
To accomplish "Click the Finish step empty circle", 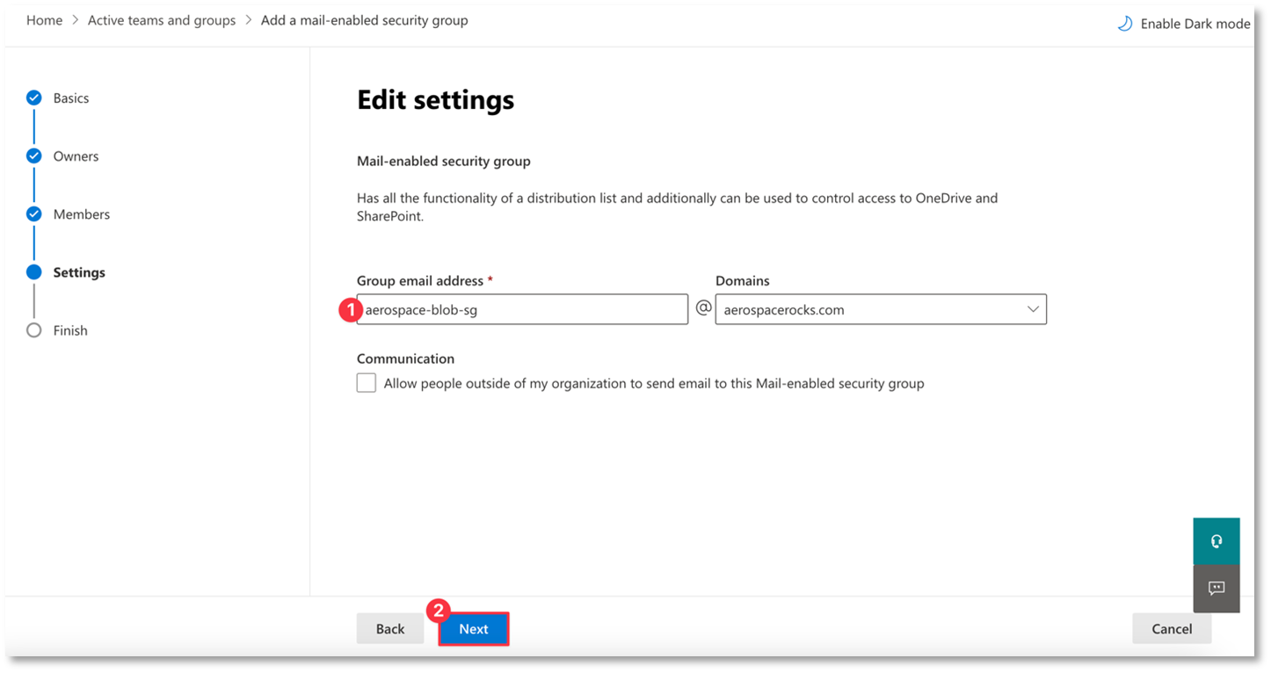I will tap(34, 330).
